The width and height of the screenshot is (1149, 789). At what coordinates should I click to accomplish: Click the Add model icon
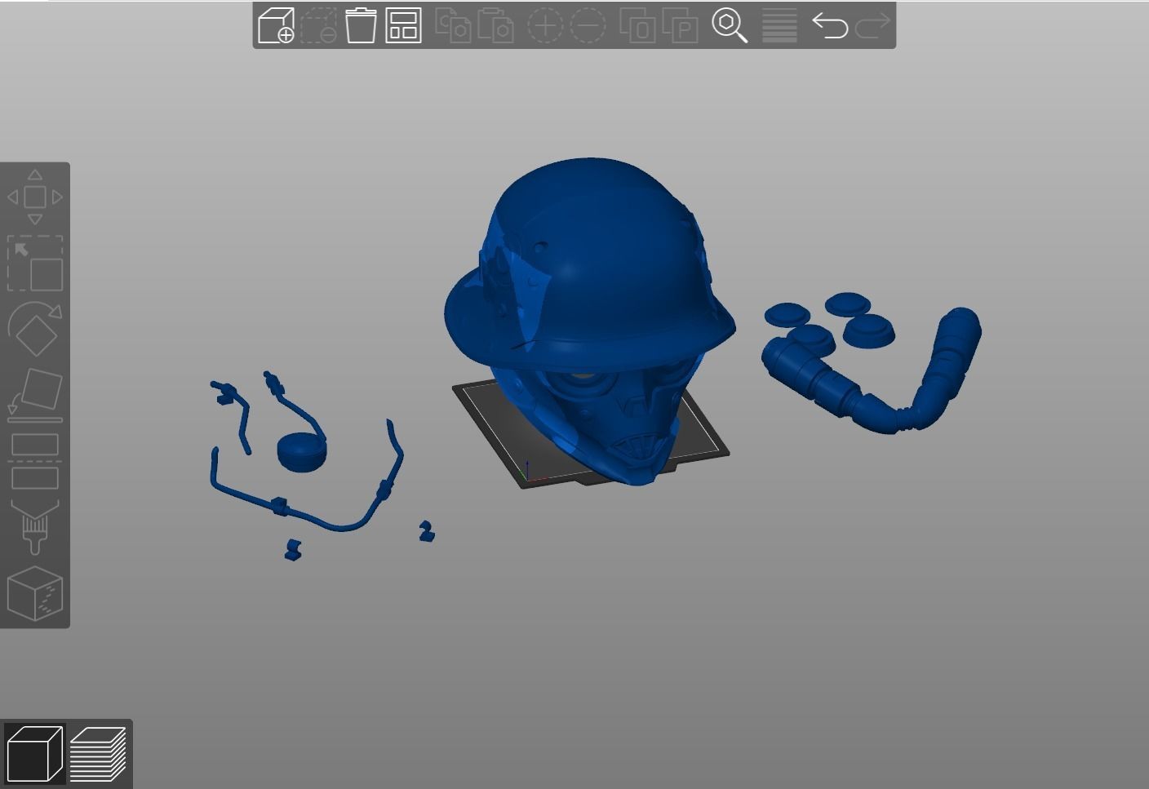(276, 25)
